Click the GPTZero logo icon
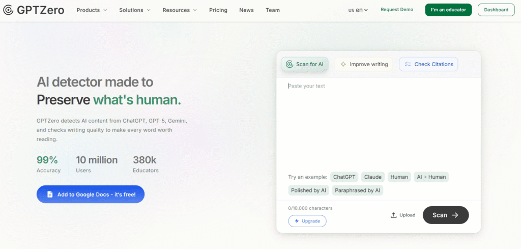 point(8,10)
